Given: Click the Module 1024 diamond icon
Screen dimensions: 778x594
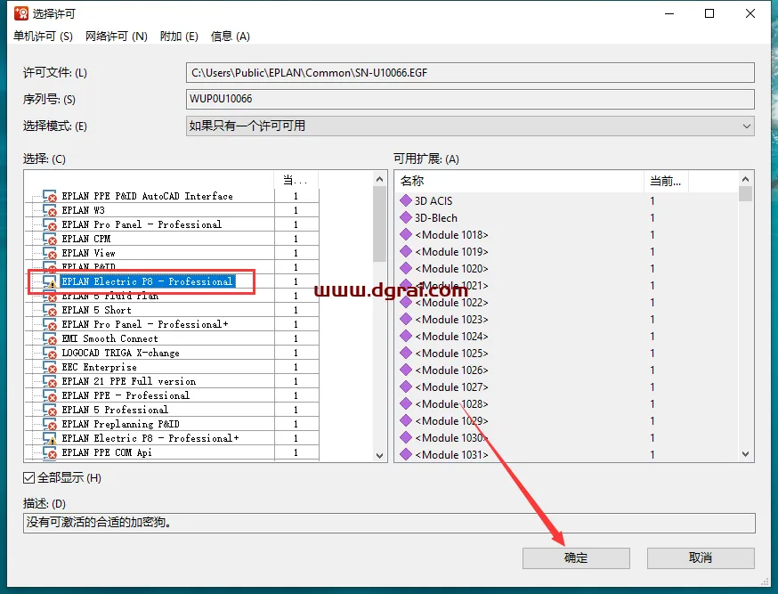Looking at the screenshot, I should coord(406,336).
